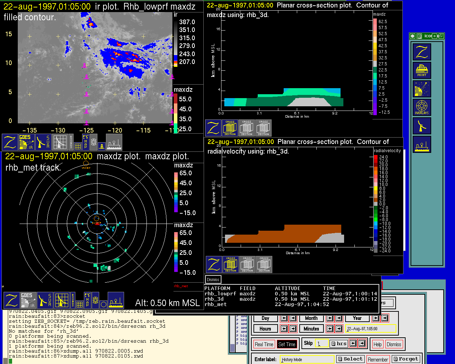Click the PRINT icon in the right icon panel
This screenshot has height=364, width=455.
(x=422, y=70)
